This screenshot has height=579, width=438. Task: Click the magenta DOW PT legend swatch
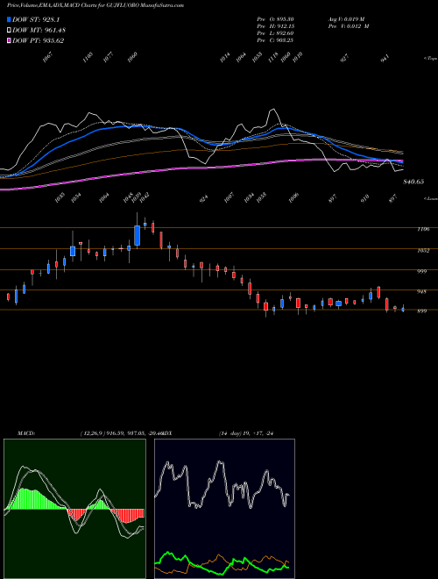9,40
